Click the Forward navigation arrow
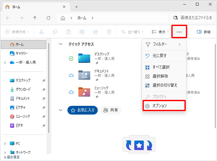 pyautogui.click(x=21, y=18)
